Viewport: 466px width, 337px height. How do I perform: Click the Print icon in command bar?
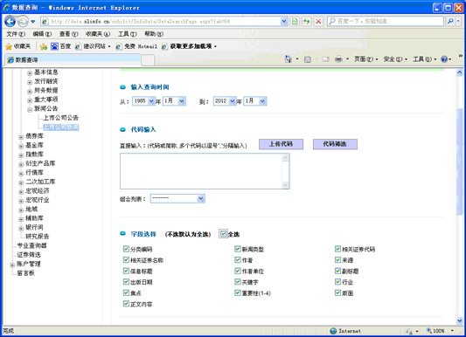[x=338, y=59]
